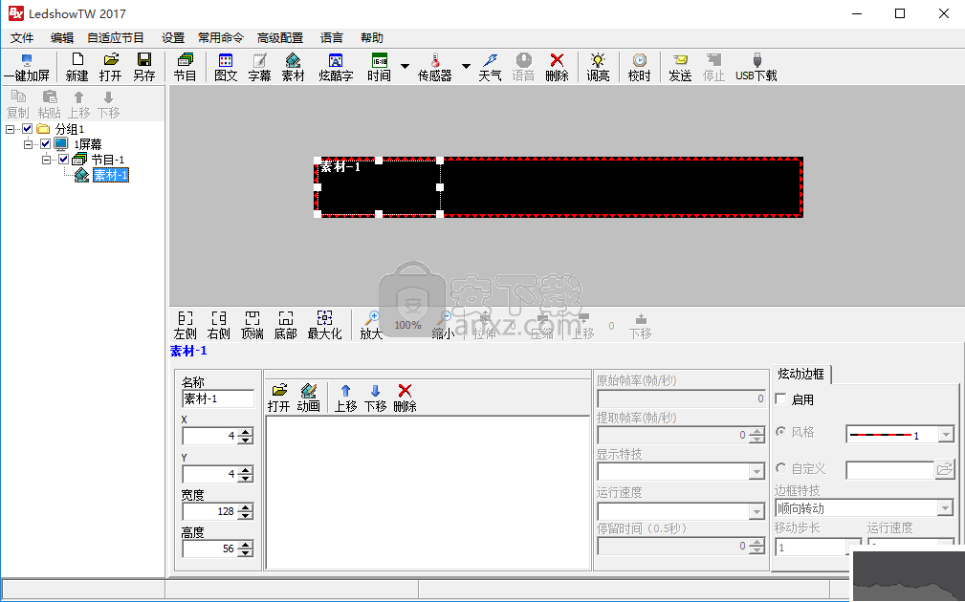Image resolution: width=965 pixels, height=602 pixels.
Task: Click the 名称 input field
Action: coord(218,398)
